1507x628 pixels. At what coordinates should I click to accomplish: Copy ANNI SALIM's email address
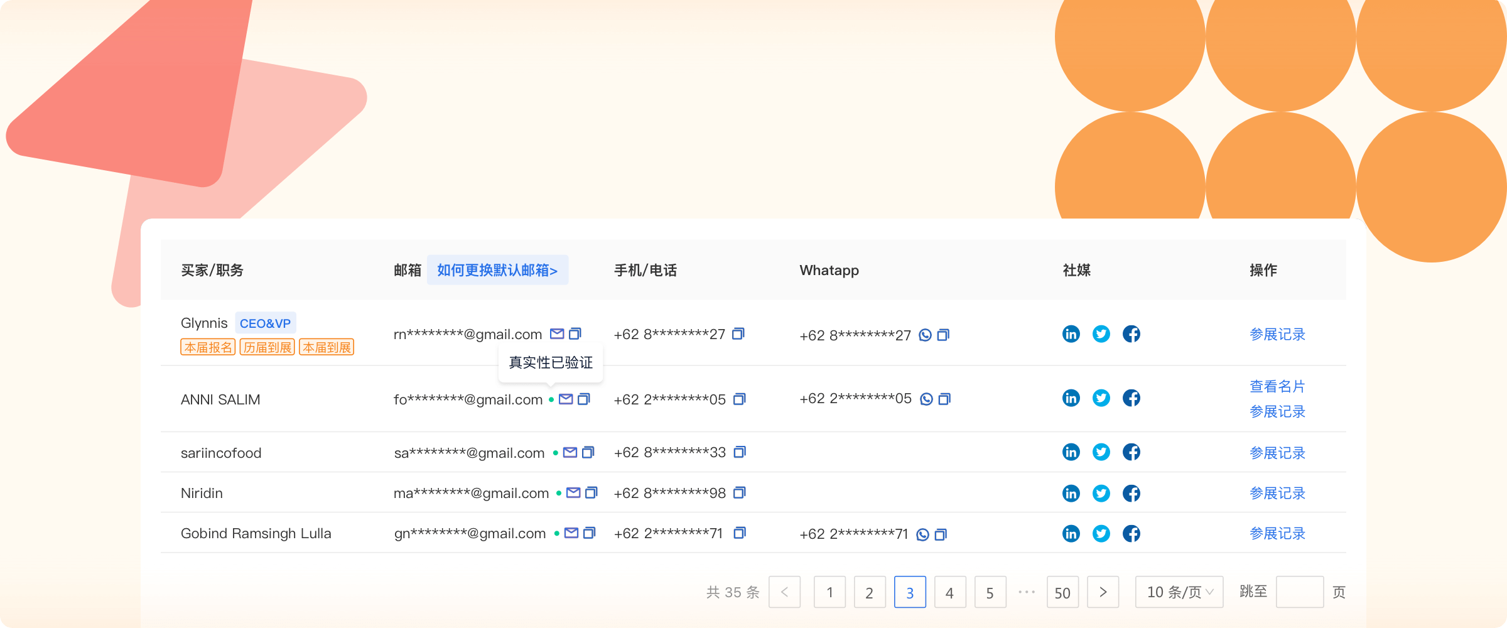pyautogui.click(x=584, y=399)
